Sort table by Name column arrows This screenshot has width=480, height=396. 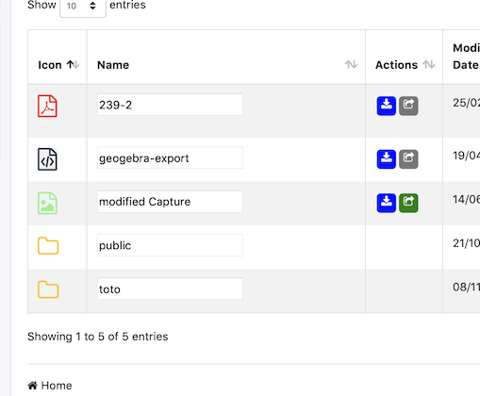tap(351, 65)
